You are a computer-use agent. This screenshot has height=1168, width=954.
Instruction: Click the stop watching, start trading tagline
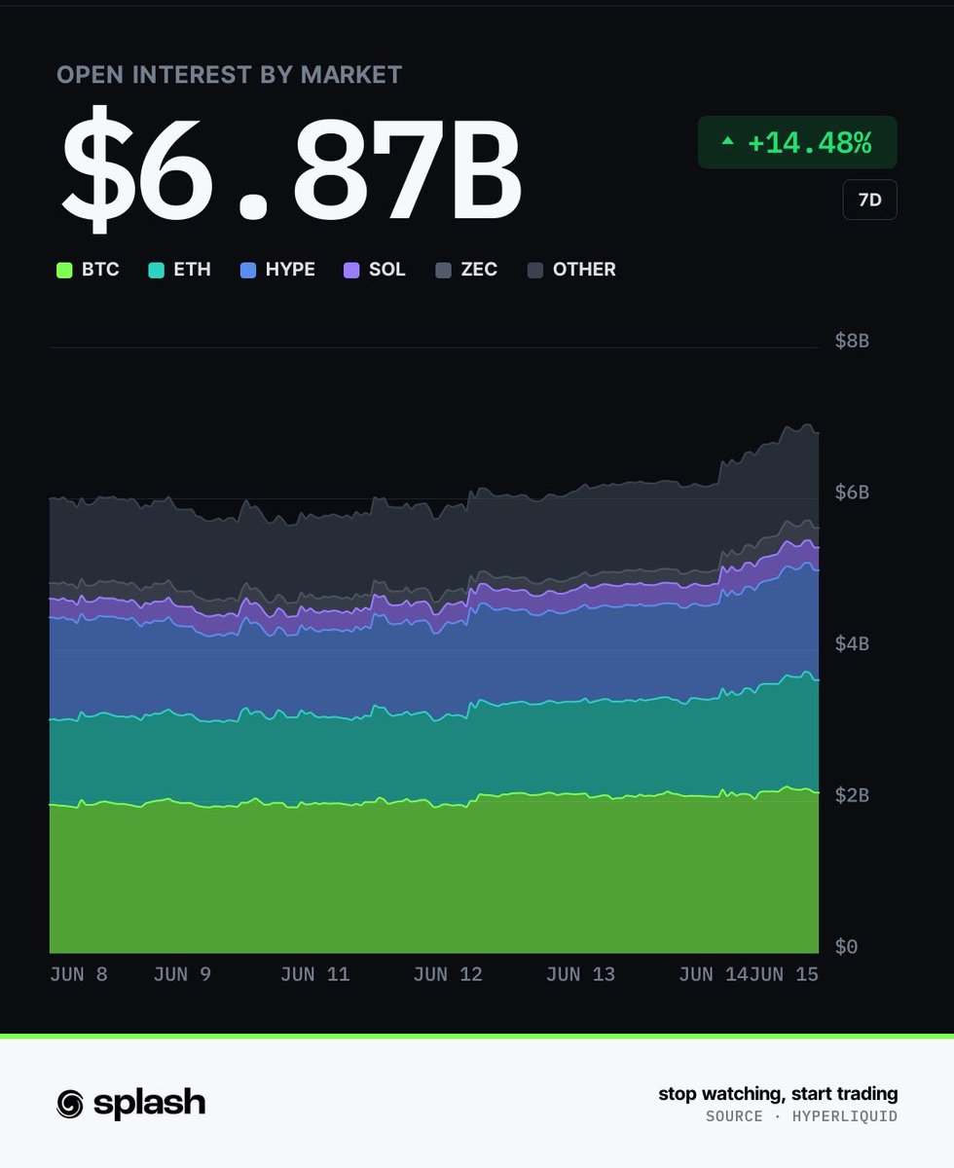coord(778,1094)
